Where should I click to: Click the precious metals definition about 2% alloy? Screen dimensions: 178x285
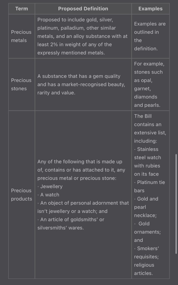point(82,36)
